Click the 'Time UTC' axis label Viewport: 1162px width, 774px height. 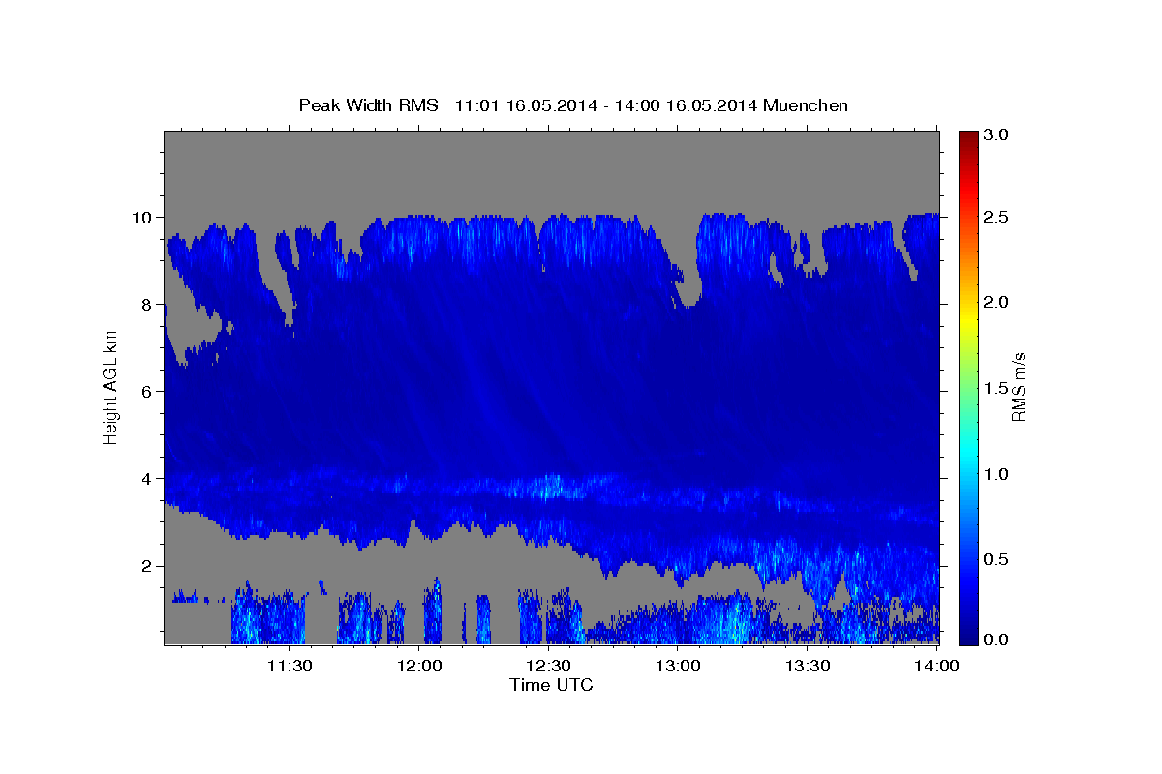(551, 685)
